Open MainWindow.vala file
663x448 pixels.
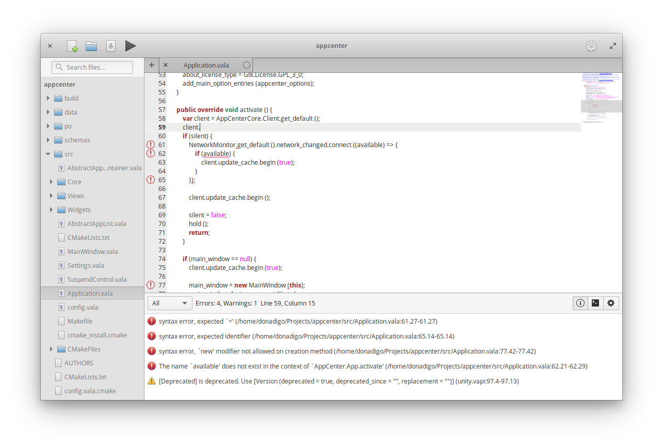(92, 251)
